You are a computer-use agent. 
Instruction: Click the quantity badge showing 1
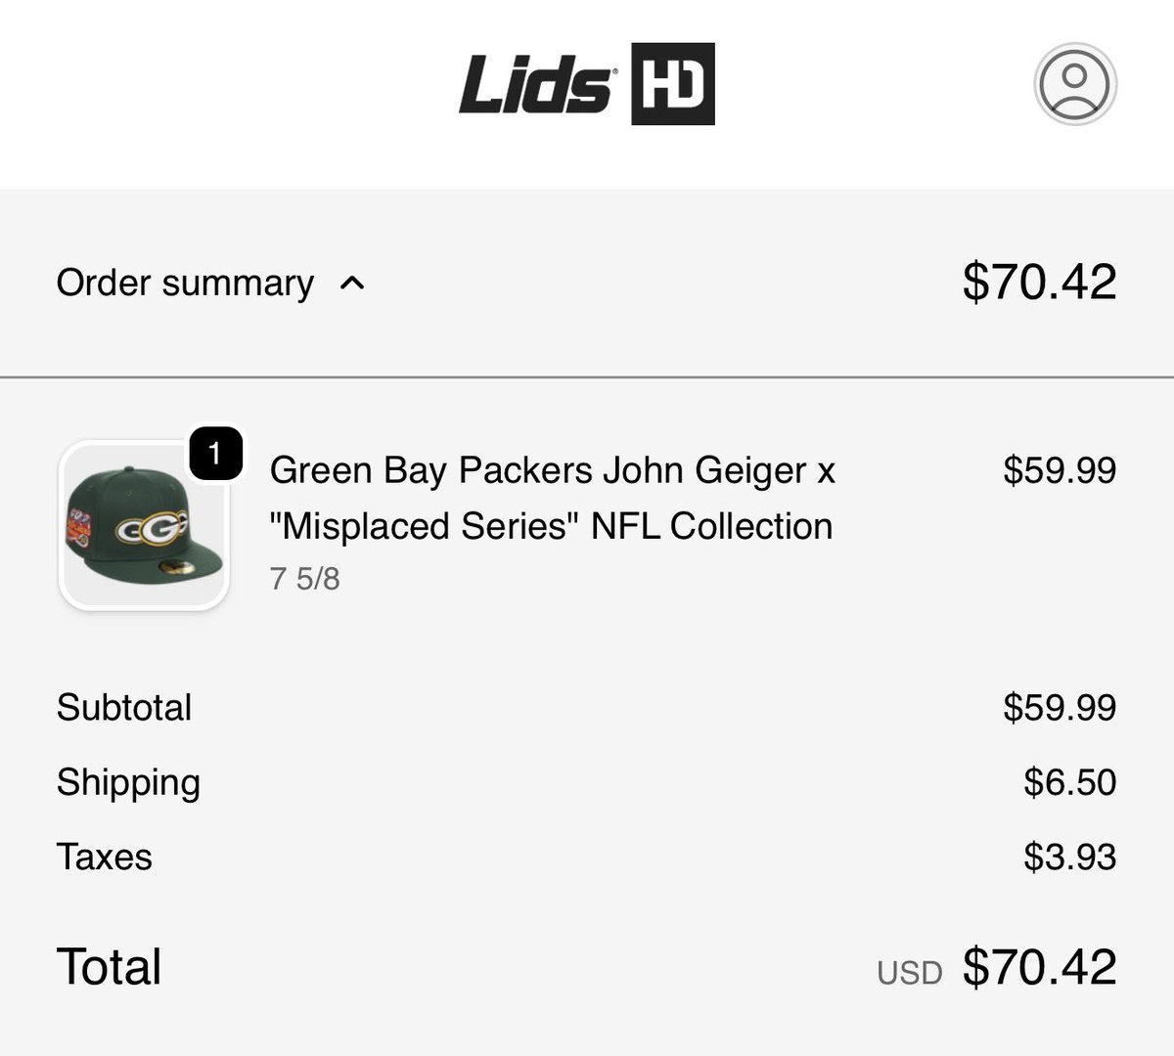(x=215, y=454)
